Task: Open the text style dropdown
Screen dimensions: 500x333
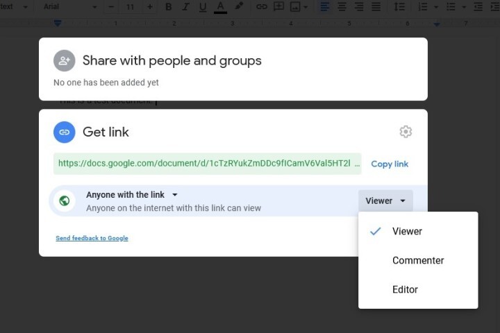Action: (x=14, y=7)
